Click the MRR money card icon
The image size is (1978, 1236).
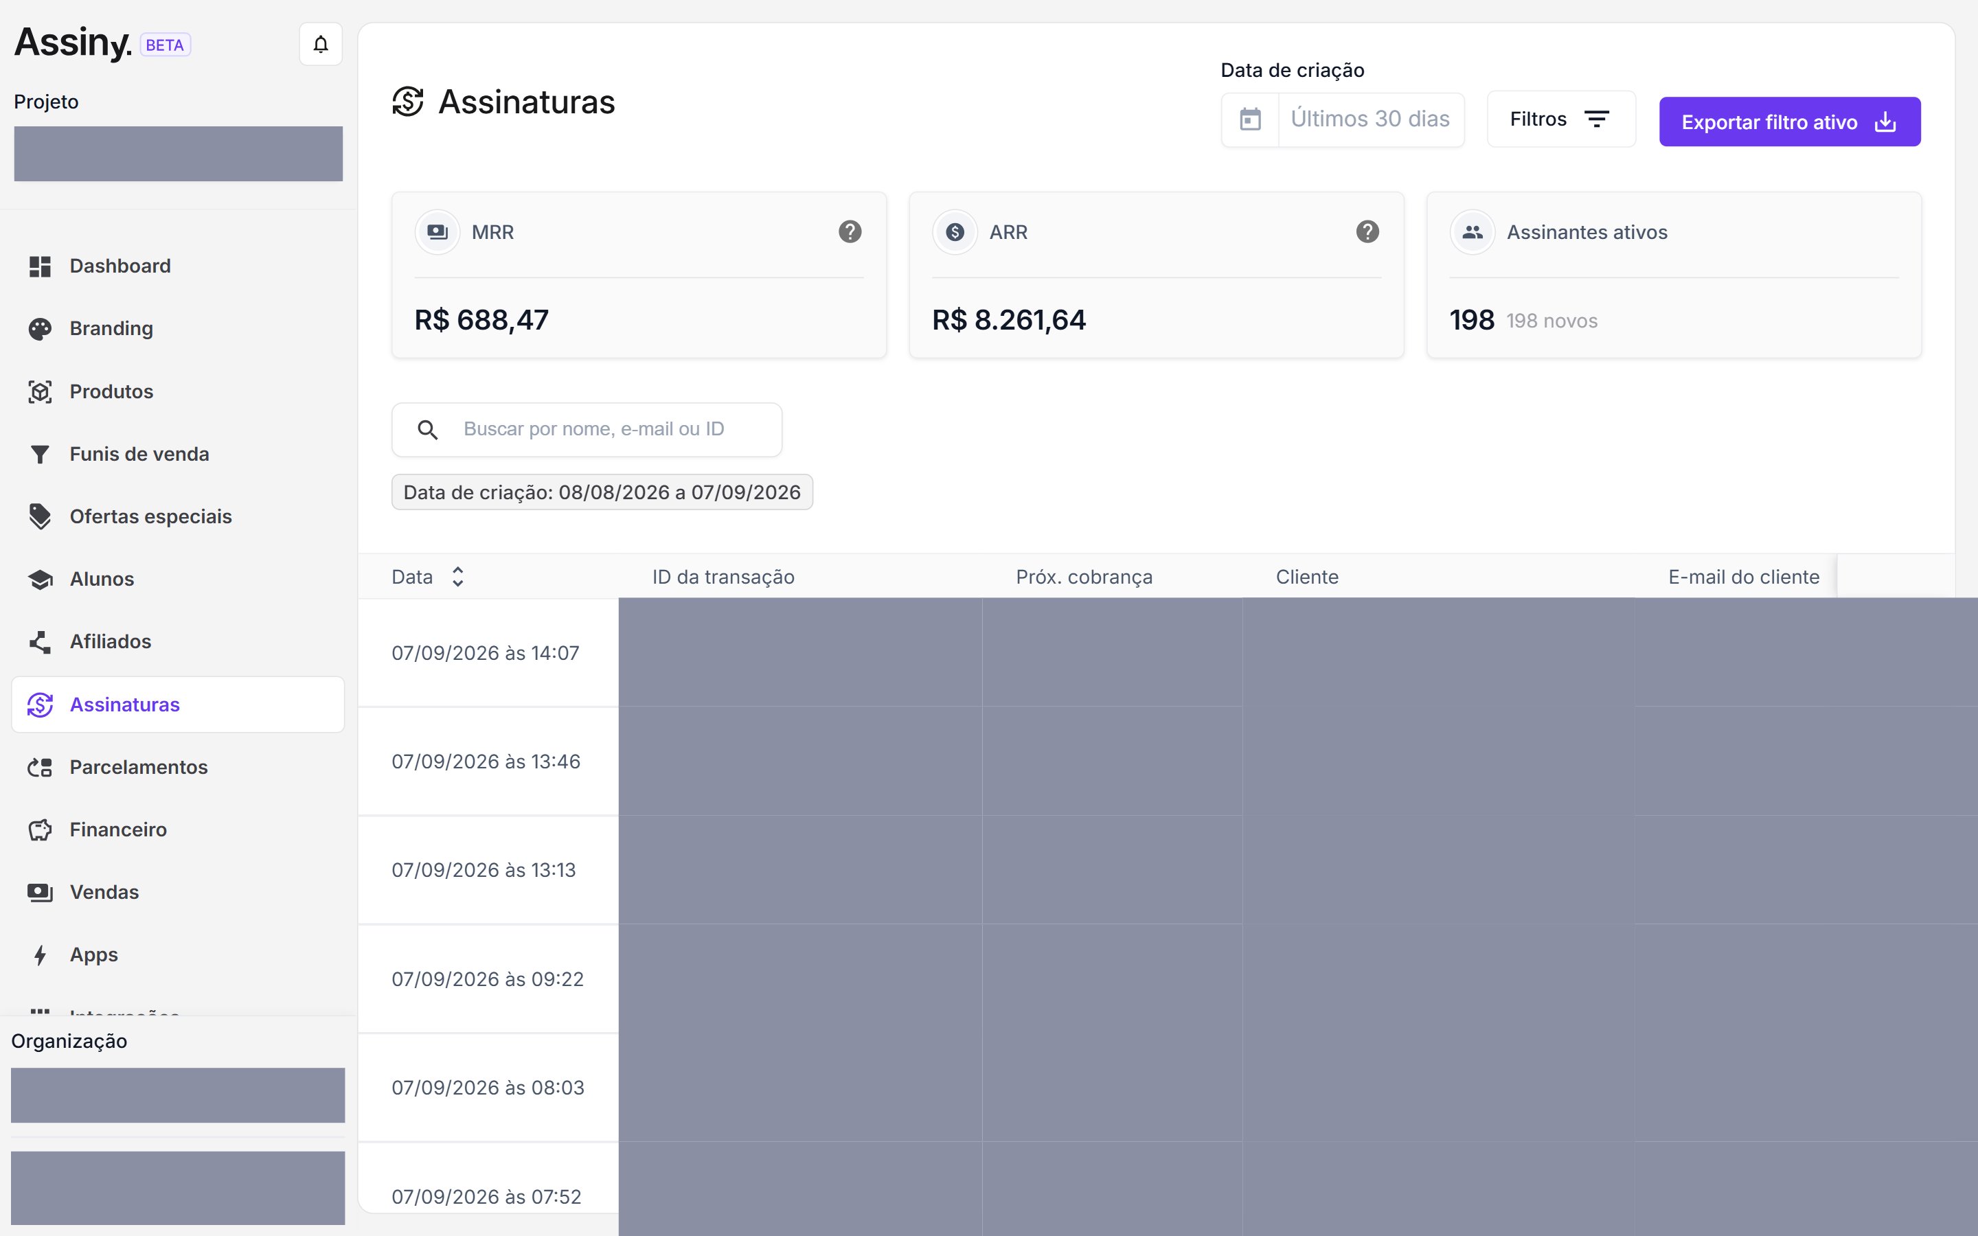437,232
